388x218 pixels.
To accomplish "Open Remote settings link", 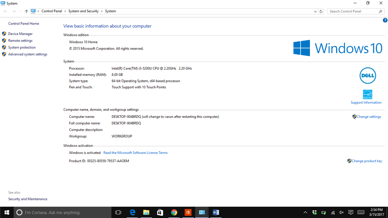I will pos(20,41).
